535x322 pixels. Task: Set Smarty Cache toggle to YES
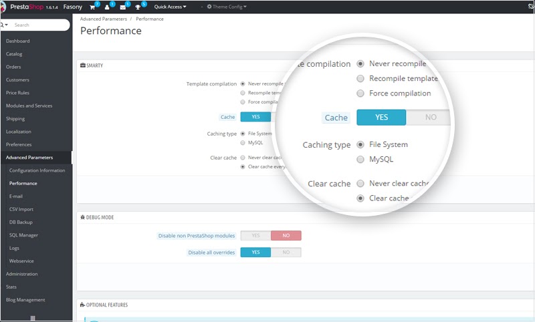(255, 117)
